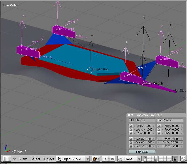Increase LocX with its right arrow
Viewport: 187px width, 164px height.
(154, 126)
